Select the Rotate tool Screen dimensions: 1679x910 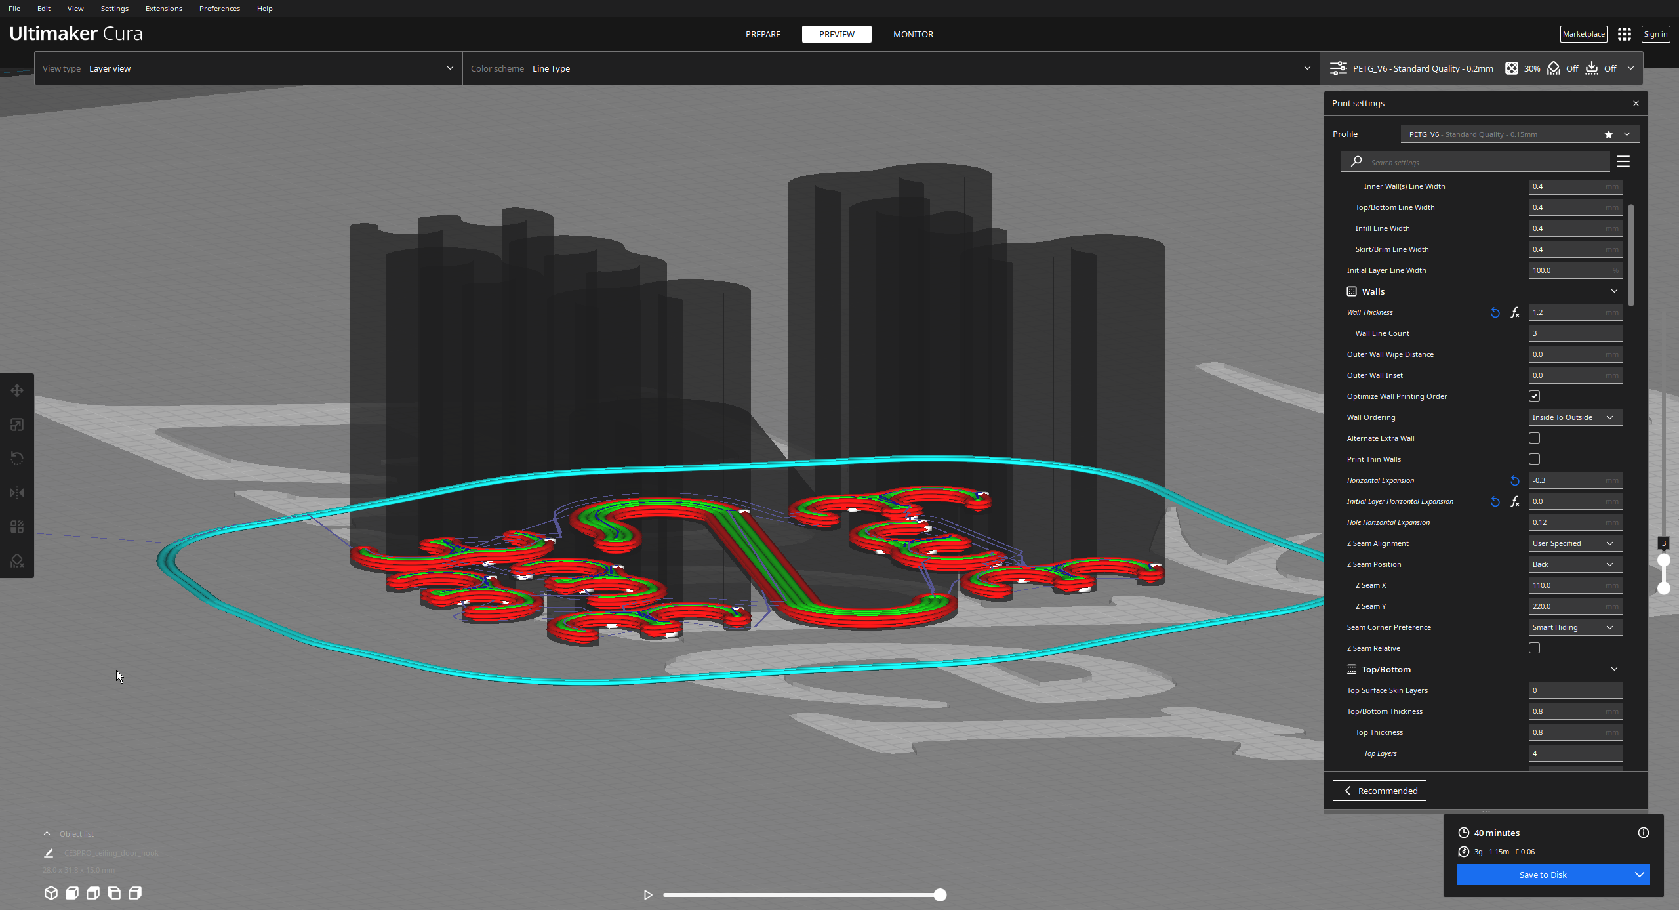coord(17,458)
